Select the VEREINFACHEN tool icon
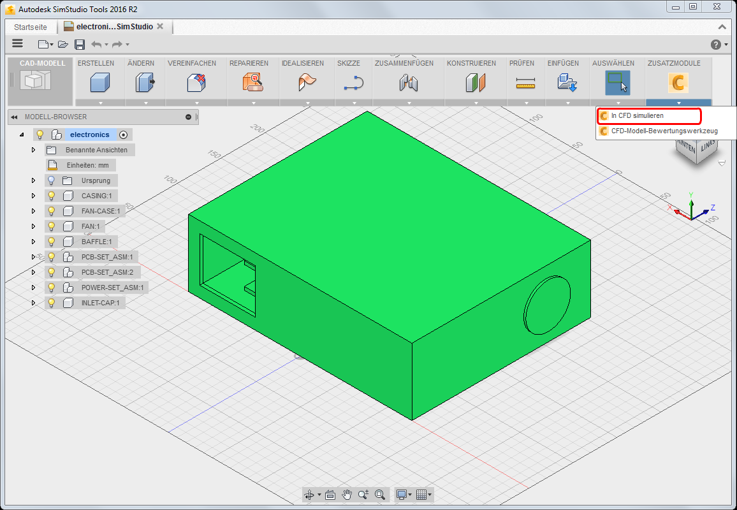The width and height of the screenshot is (737, 510). pos(196,82)
